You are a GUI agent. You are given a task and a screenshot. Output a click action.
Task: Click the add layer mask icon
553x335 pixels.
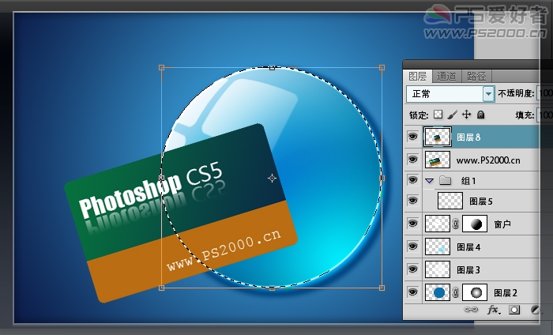pyautogui.click(x=514, y=310)
